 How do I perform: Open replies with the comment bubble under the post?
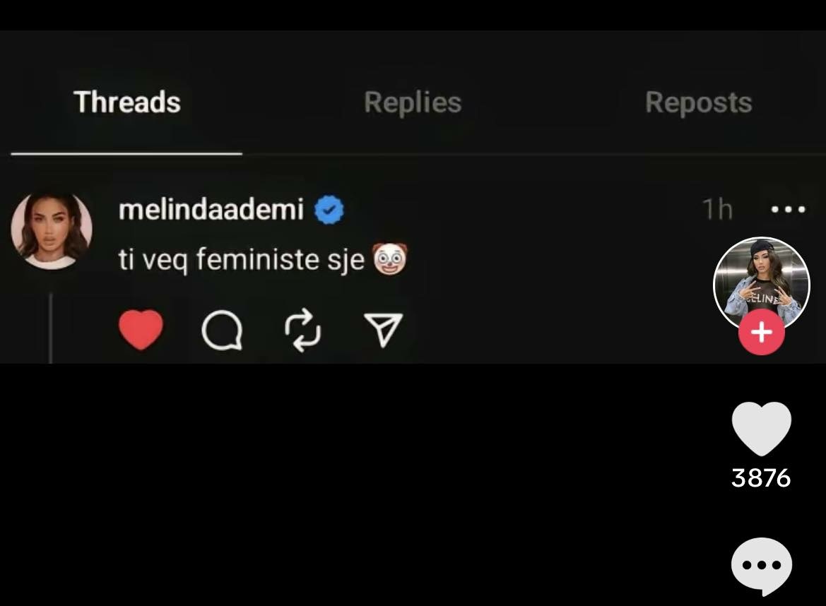coord(223,331)
